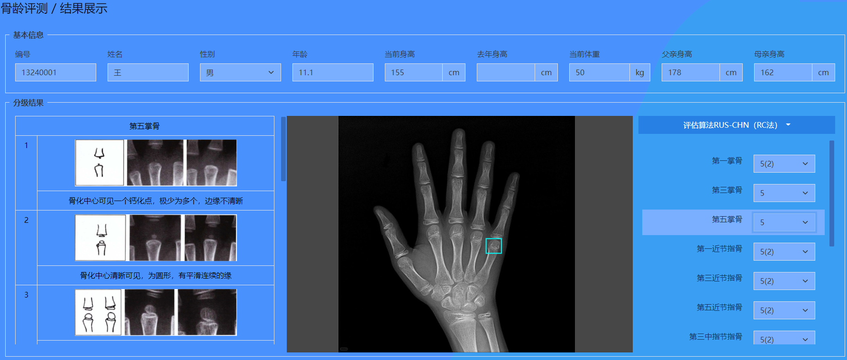This screenshot has width=847, height=360.
Task: Open the 第三掌骨 grade dropdown
Action: (x=784, y=193)
